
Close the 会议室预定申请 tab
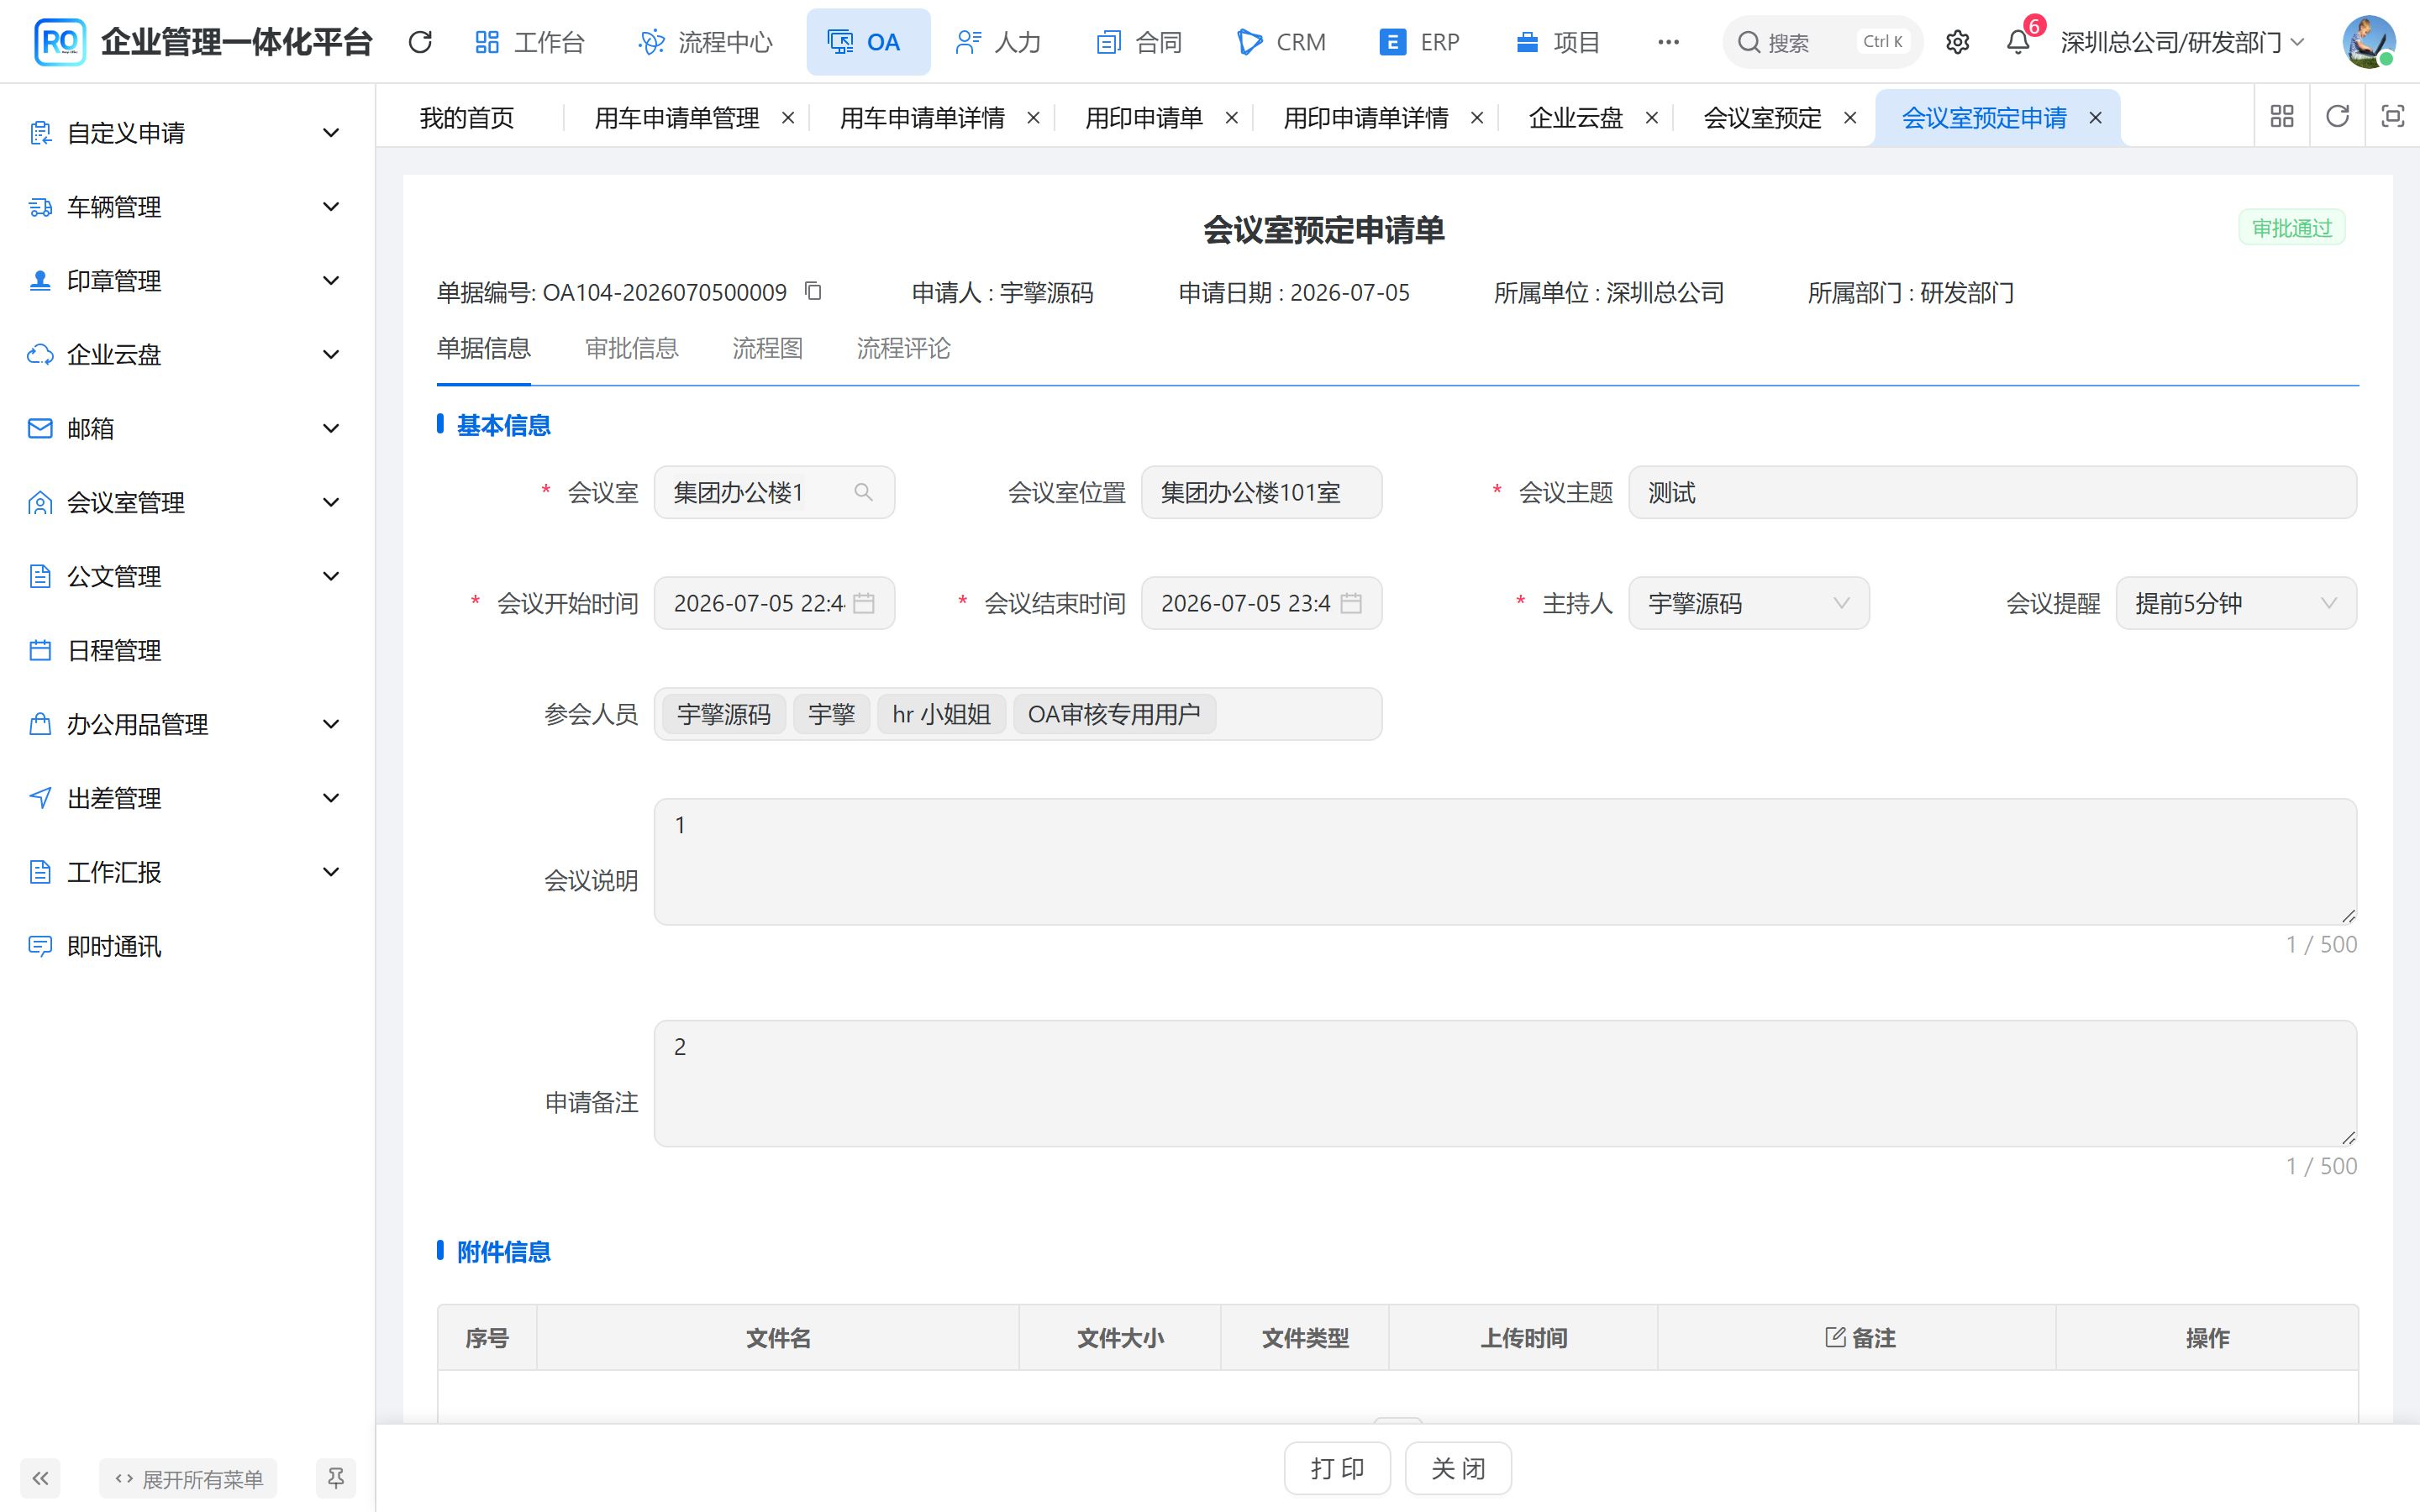(2095, 118)
